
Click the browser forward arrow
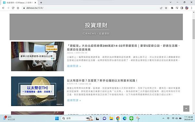click(8, 8)
